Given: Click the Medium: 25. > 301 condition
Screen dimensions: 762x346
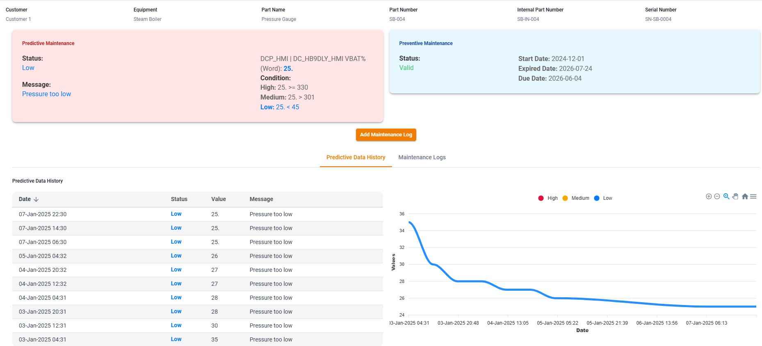Looking at the screenshot, I should [287, 97].
